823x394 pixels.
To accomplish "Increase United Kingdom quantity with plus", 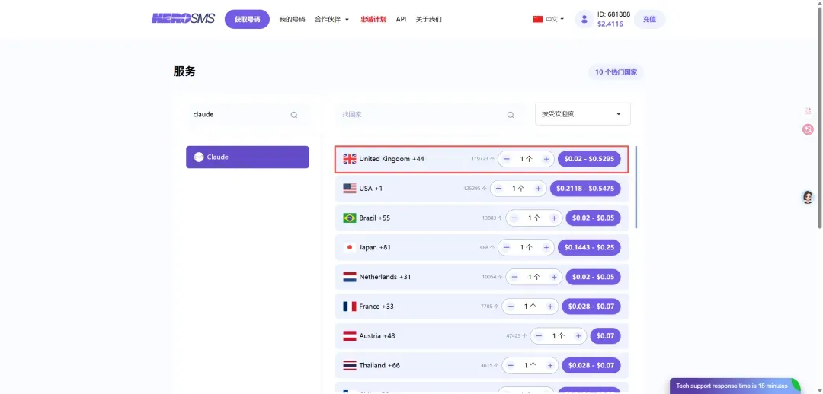I will pos(546,159).
